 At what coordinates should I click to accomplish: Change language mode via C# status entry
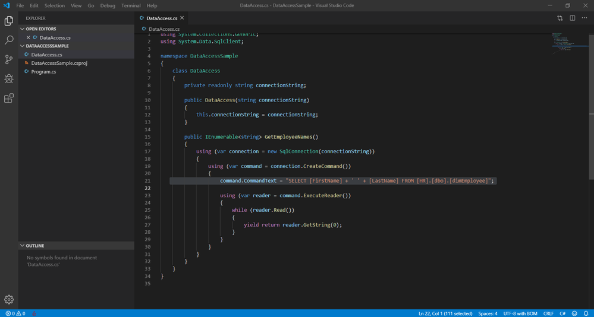562,313
